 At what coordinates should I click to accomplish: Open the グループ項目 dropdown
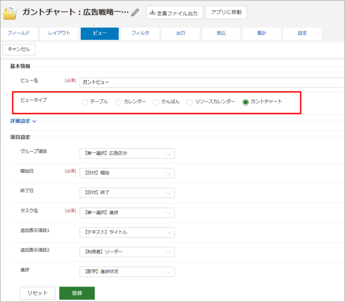coord(127,153)
